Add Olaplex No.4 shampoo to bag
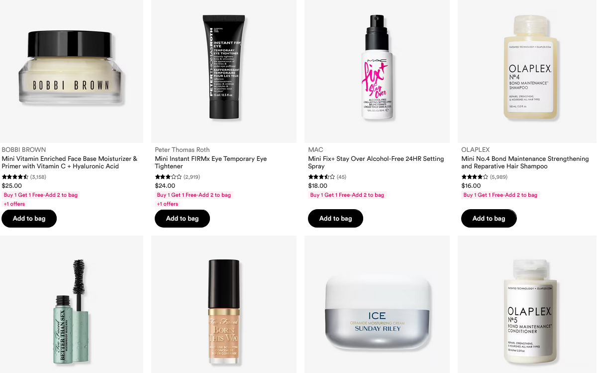This screenshot has height=373, width=597. coord(489,219)
